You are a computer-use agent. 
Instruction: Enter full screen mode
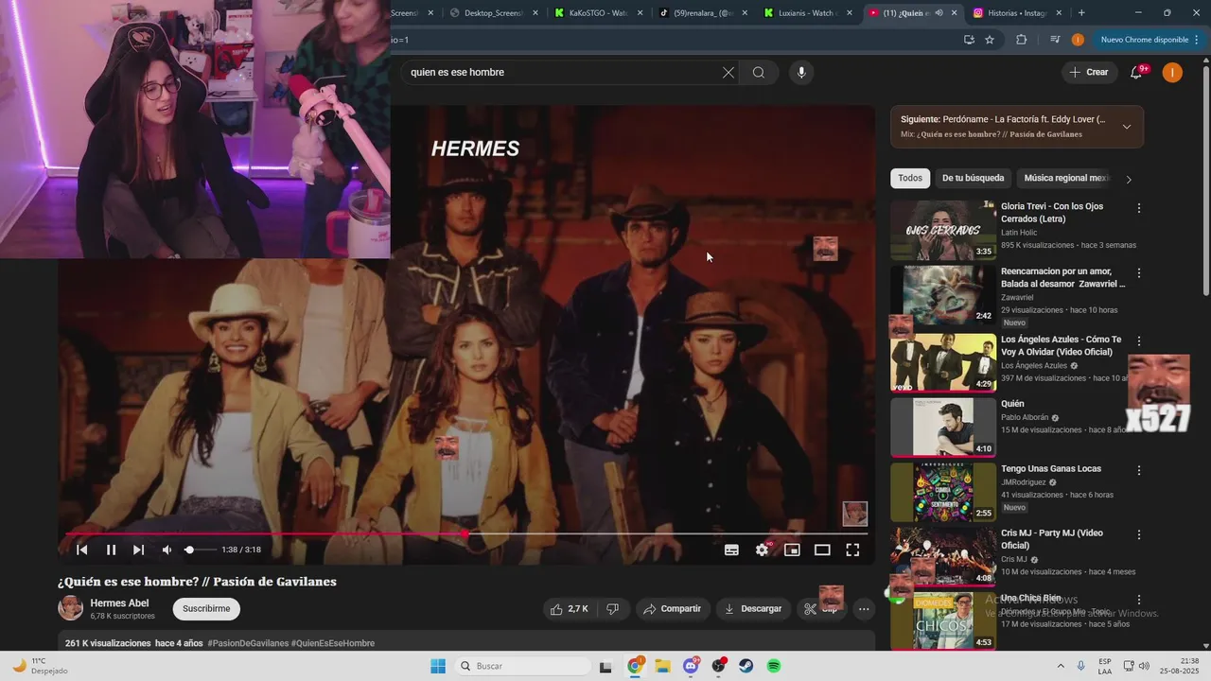852,550
